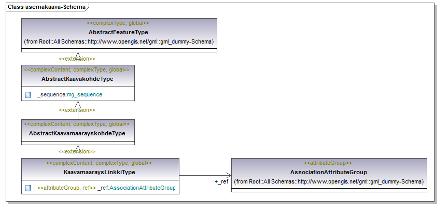
Task: Click the <<complexType, global>> stereotype on AbstractFeatureType
Action: [x=118, y=23]
